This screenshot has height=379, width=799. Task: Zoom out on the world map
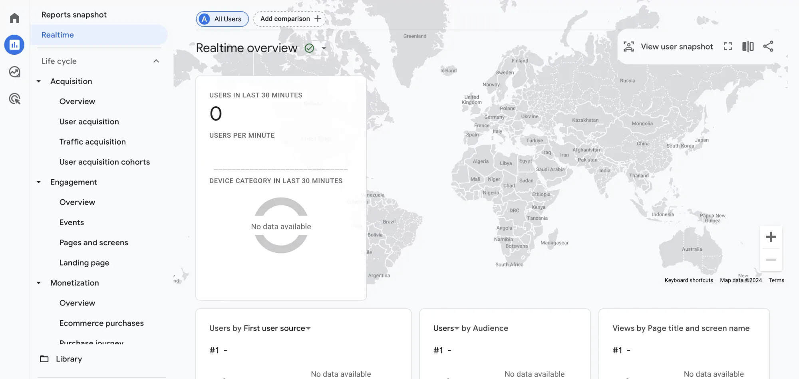click(x=771, y=260)
